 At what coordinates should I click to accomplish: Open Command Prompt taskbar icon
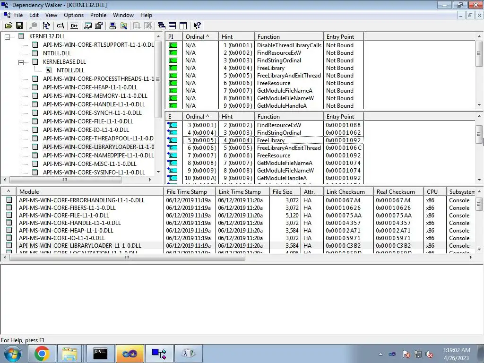pyautogui.click(x=100, y=354)
